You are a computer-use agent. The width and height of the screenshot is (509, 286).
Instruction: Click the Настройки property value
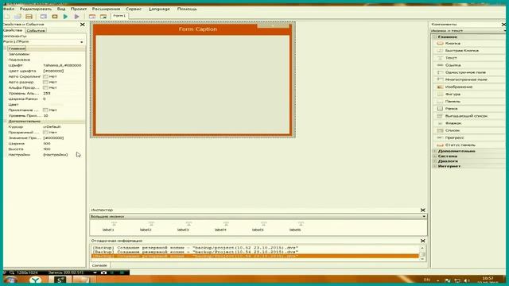click(56, 155)
